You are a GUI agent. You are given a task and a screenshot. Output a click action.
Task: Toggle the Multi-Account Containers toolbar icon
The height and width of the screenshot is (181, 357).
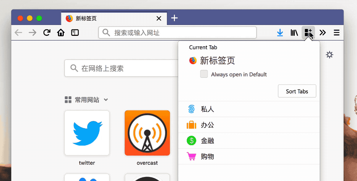(308, 33)
